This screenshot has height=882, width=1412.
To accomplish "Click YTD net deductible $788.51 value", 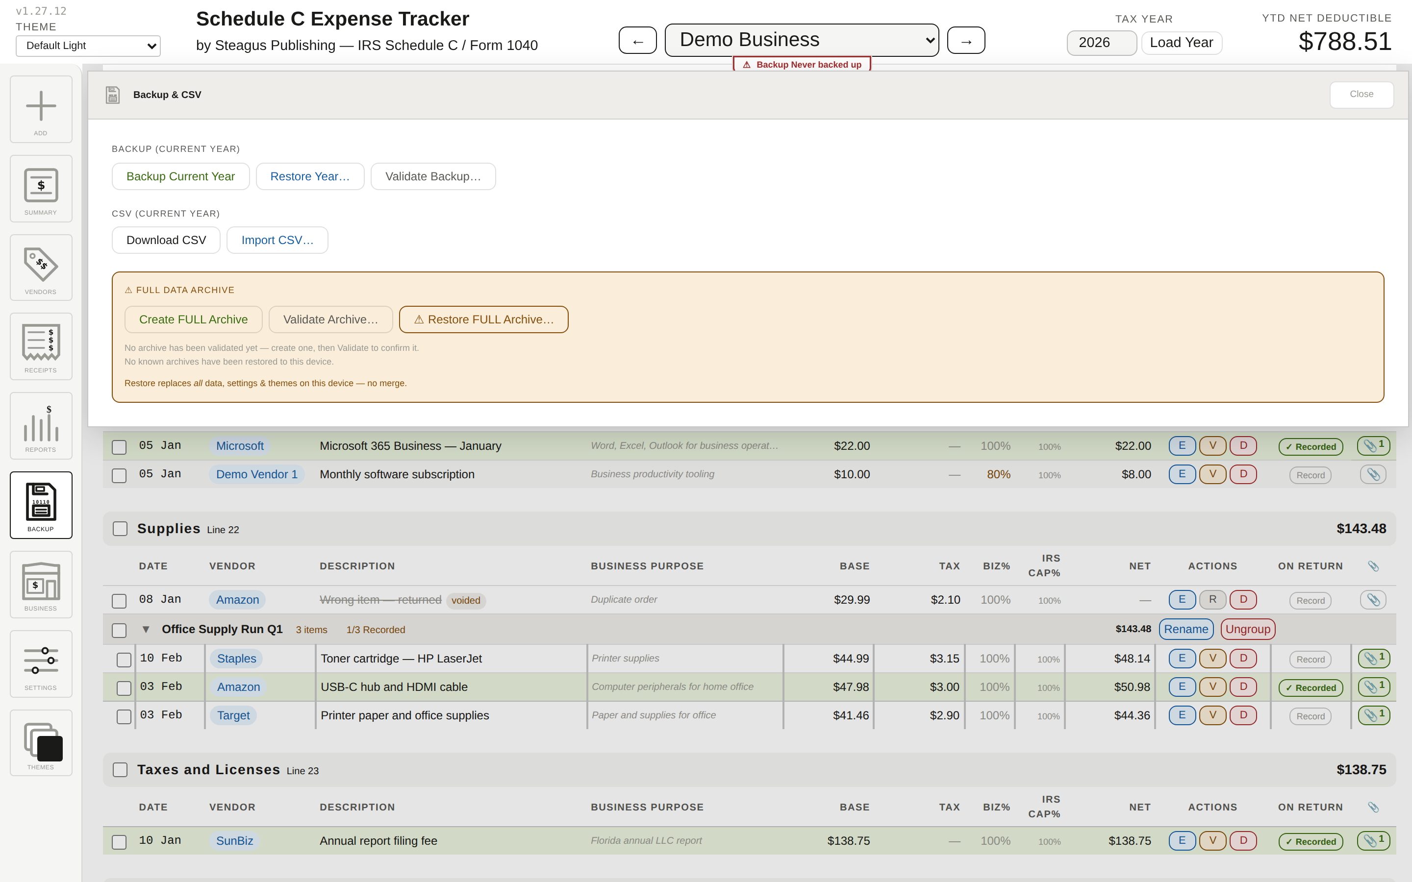I will pyautogui.click(x=1345, y=42).
